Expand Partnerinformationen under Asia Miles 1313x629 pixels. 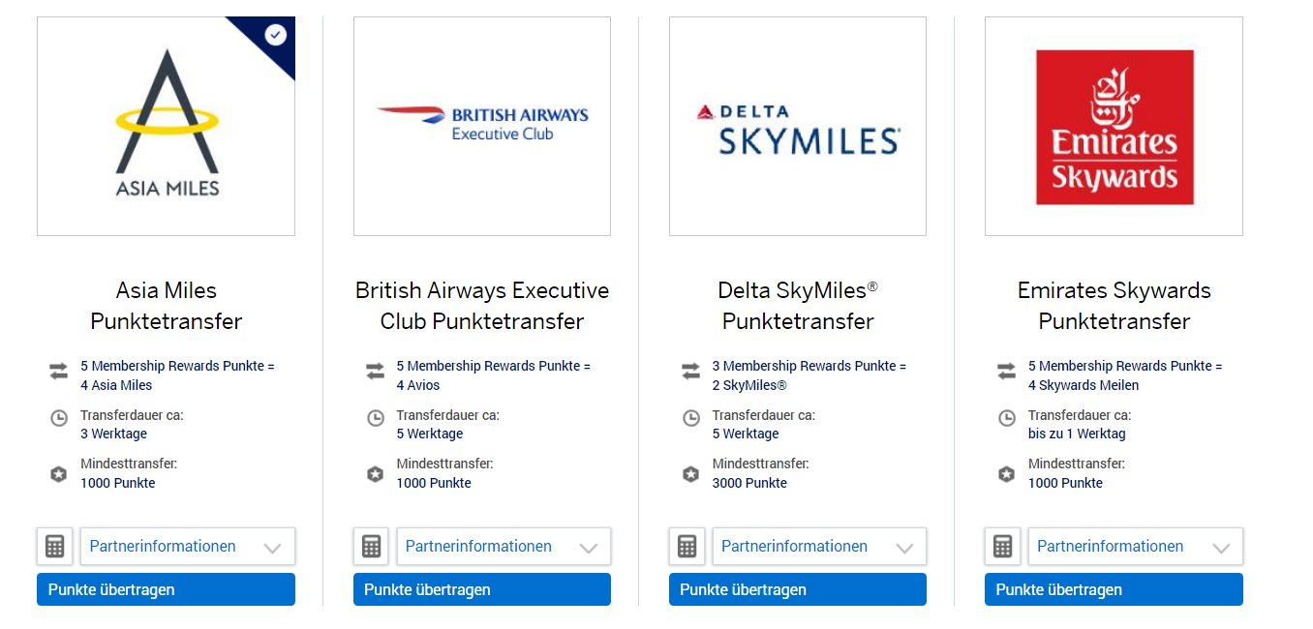coord(187,546)
